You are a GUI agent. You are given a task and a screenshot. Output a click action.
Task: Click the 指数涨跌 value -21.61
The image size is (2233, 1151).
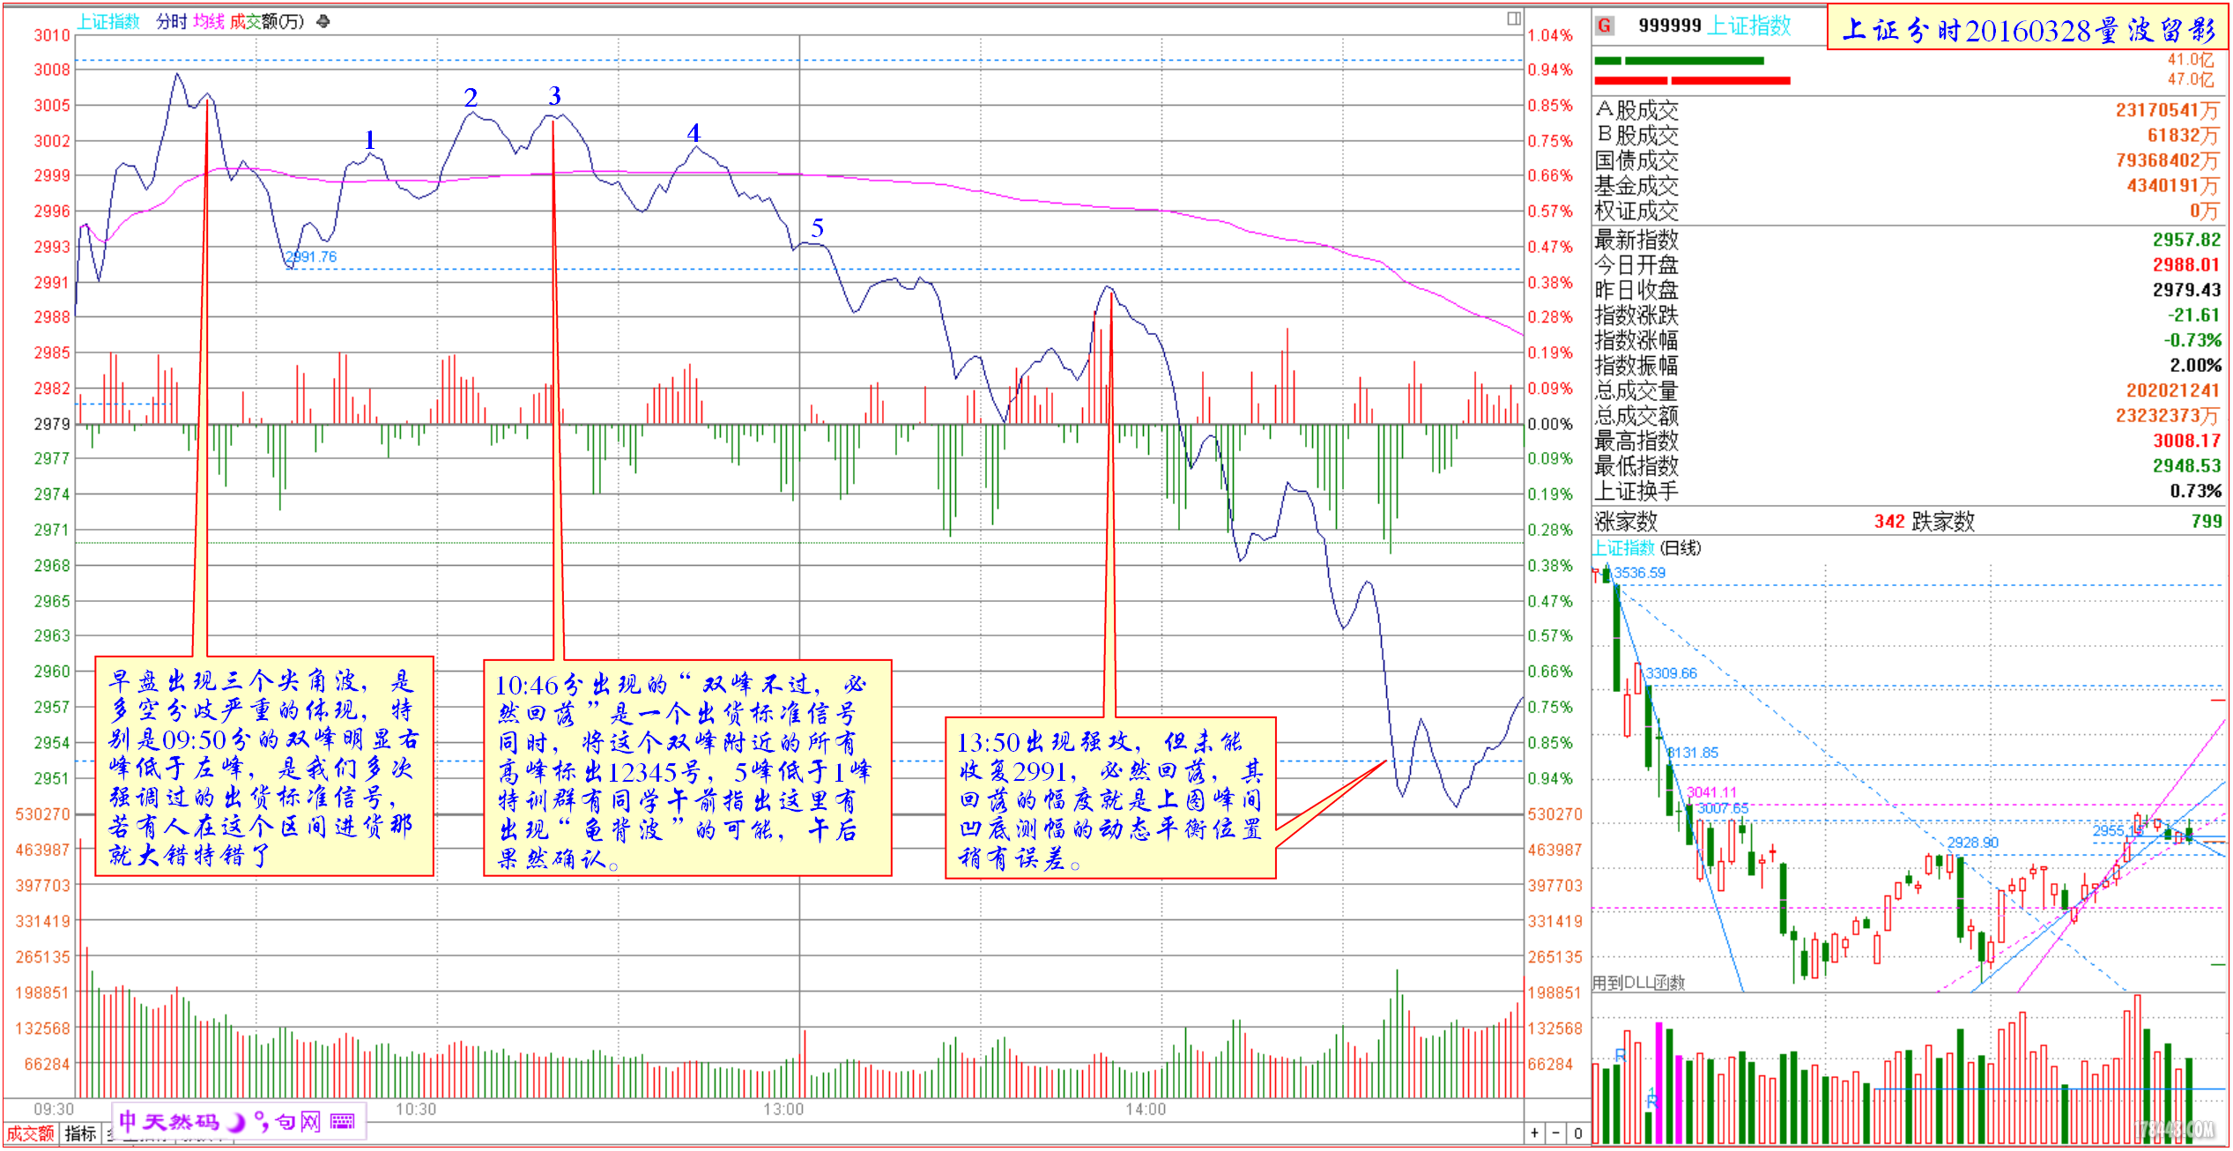tap(2193, 315)
